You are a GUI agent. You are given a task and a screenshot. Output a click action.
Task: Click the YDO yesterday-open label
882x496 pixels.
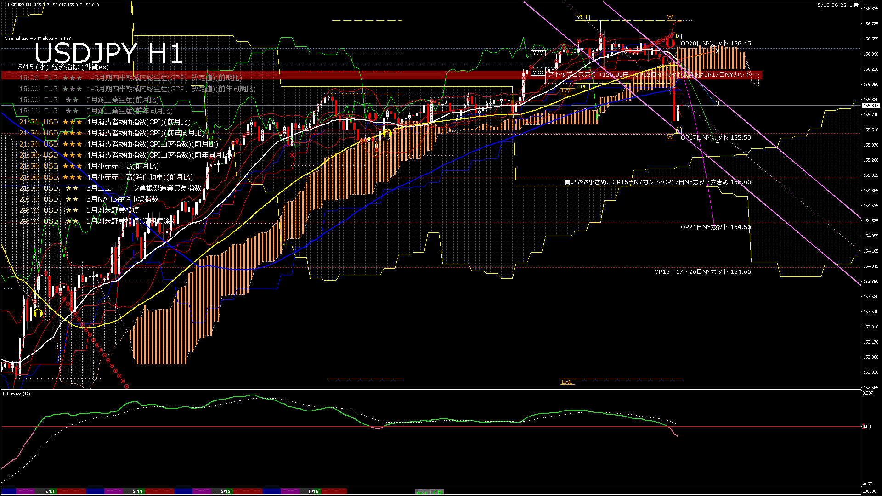pos(537,73)
